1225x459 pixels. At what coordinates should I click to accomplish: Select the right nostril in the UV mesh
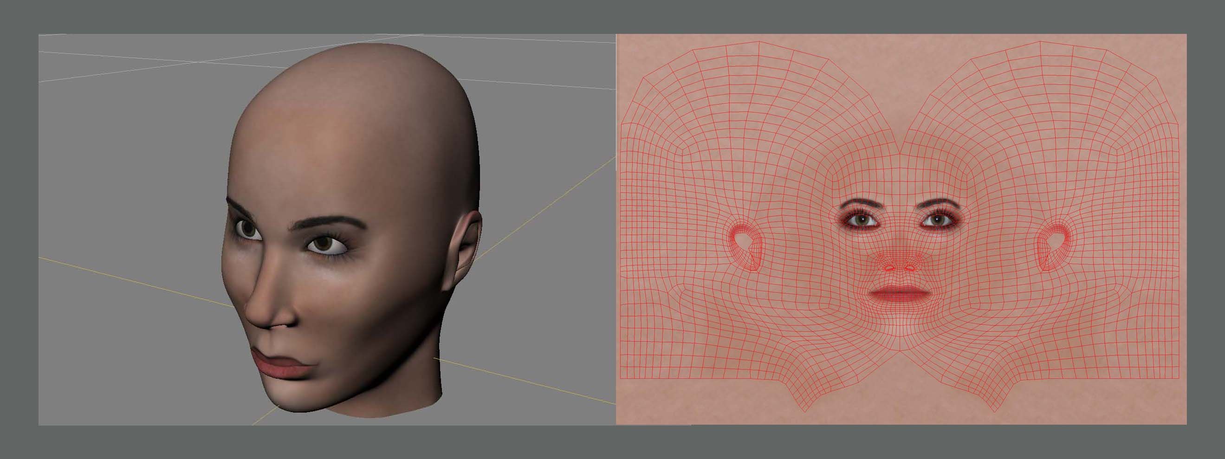tap(909, 268)
